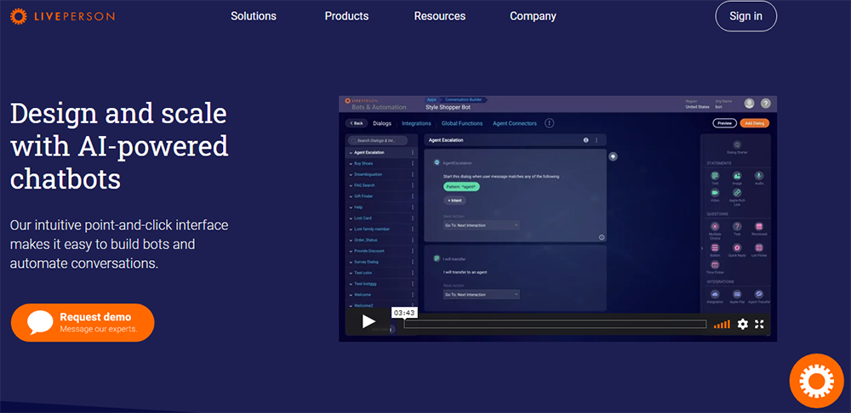Select the Structured question icon
The image size is (851, 413).
(x=759, y=226)
